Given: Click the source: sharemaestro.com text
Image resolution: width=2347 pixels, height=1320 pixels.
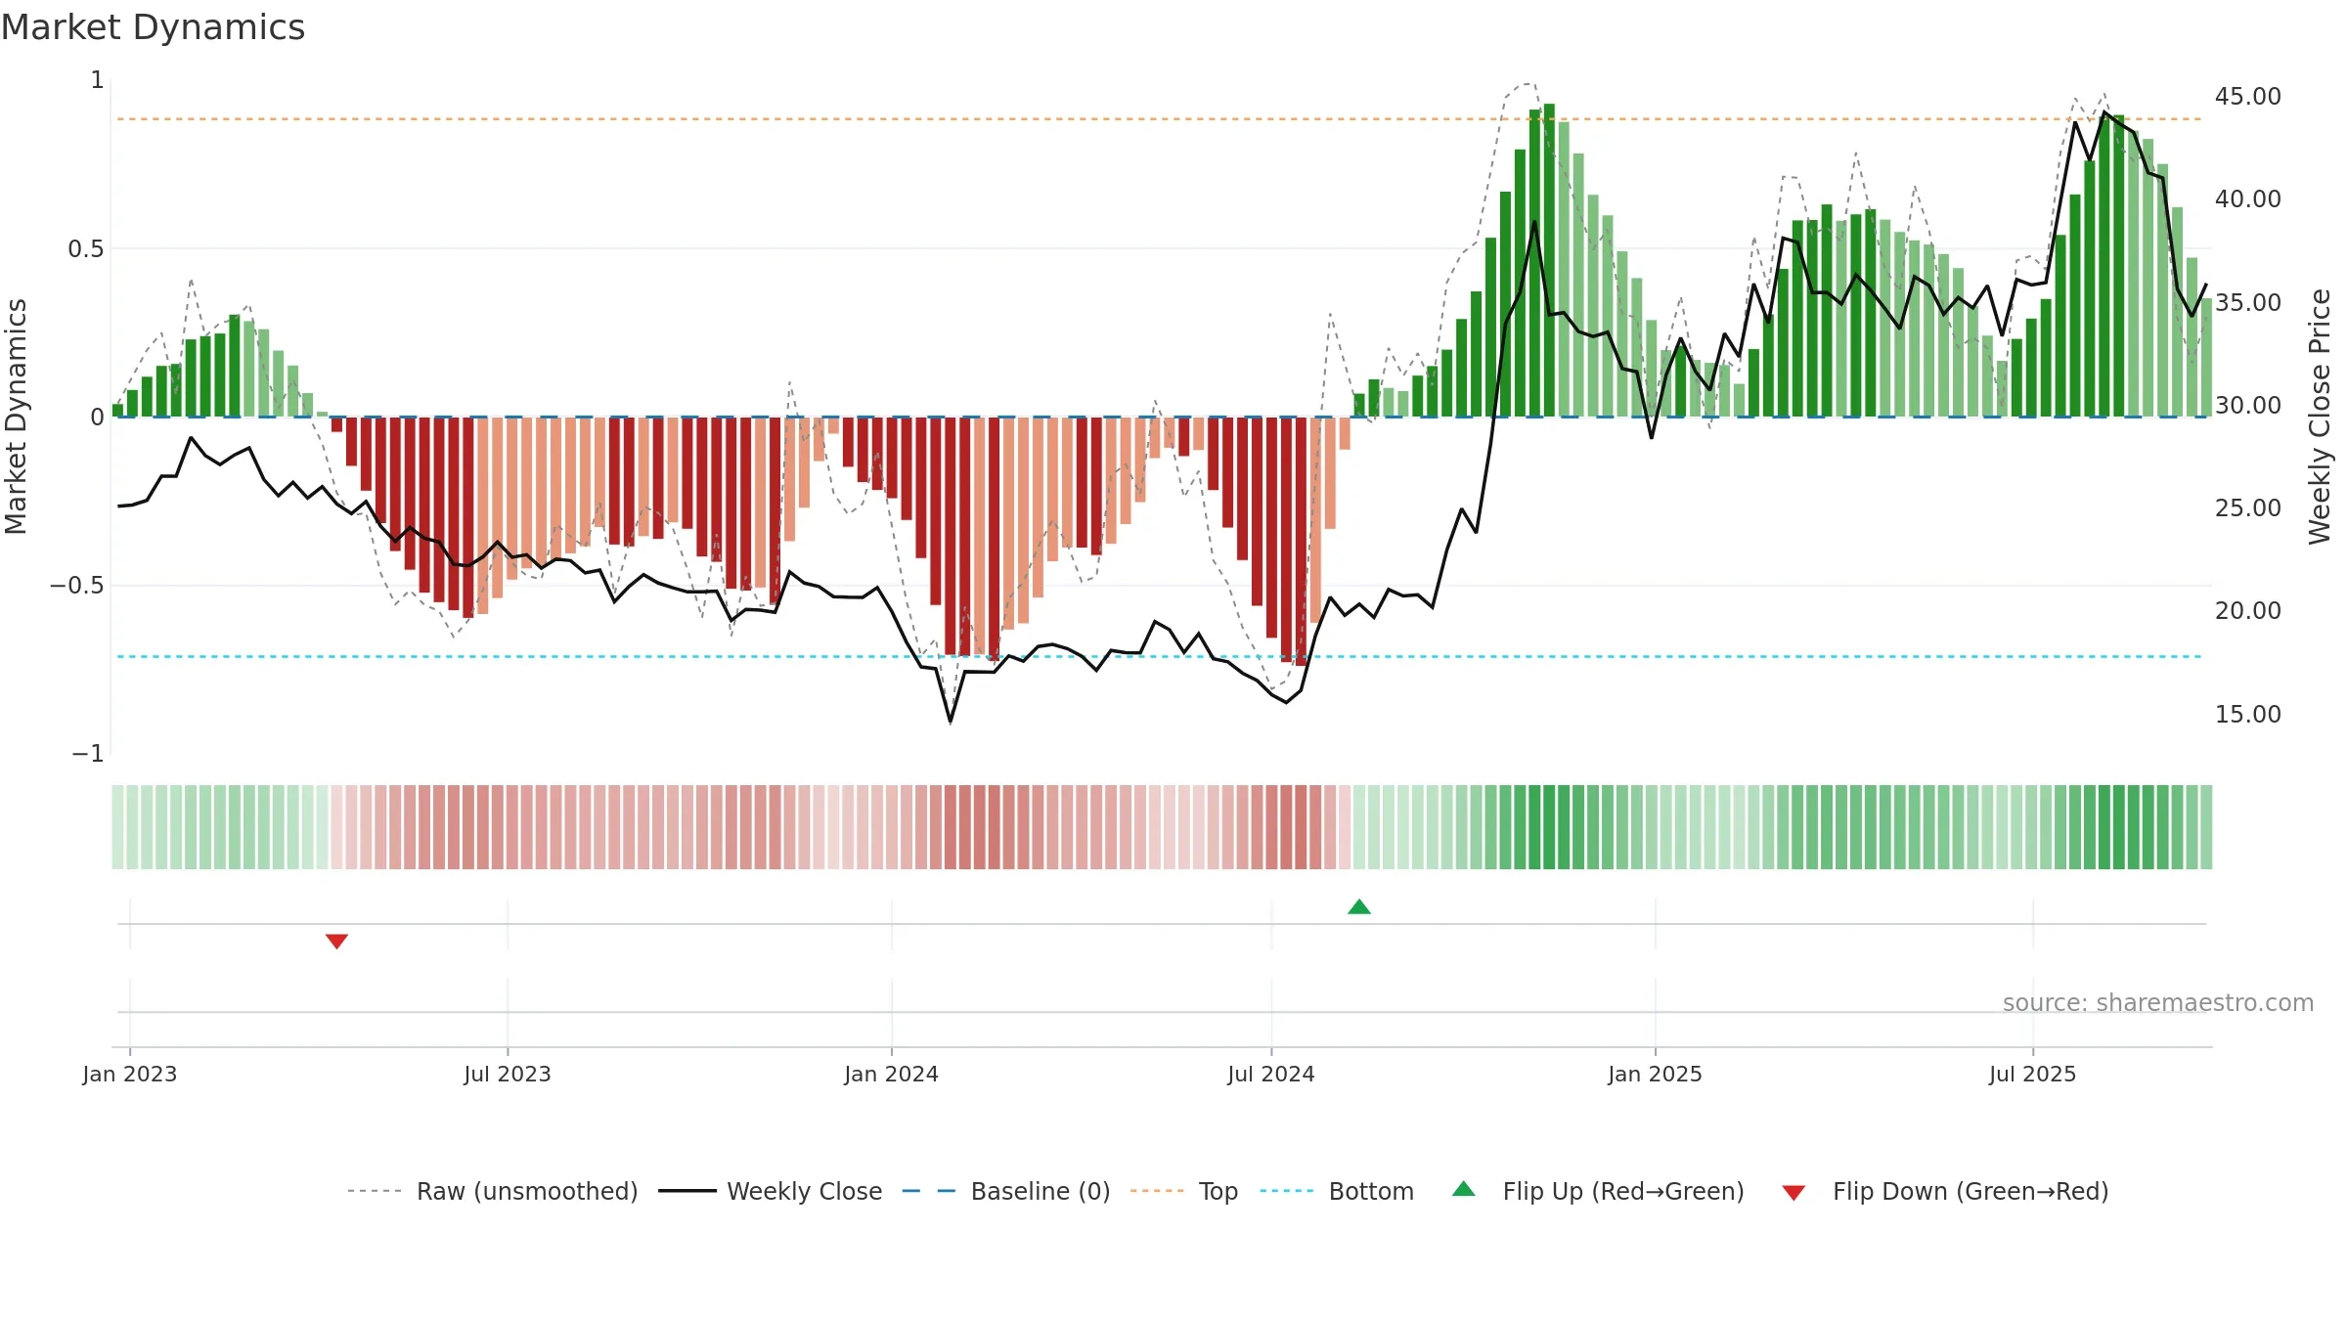Looking at the screenshot, I should point(2158,1002).
